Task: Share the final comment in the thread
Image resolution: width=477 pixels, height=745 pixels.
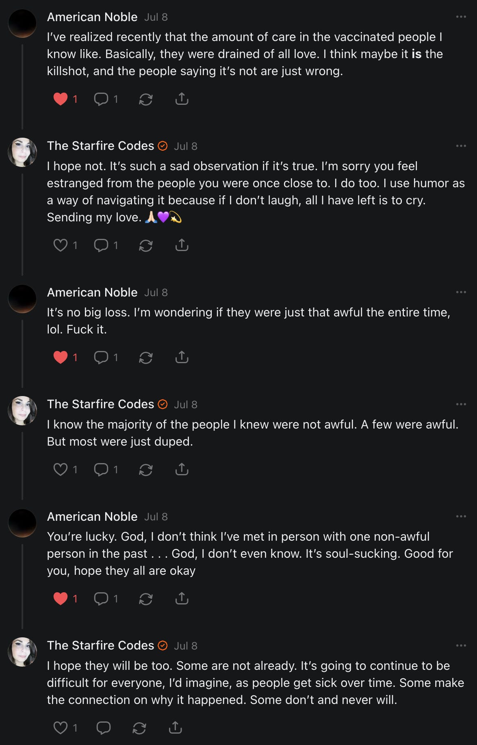Action: pos(175,728)
